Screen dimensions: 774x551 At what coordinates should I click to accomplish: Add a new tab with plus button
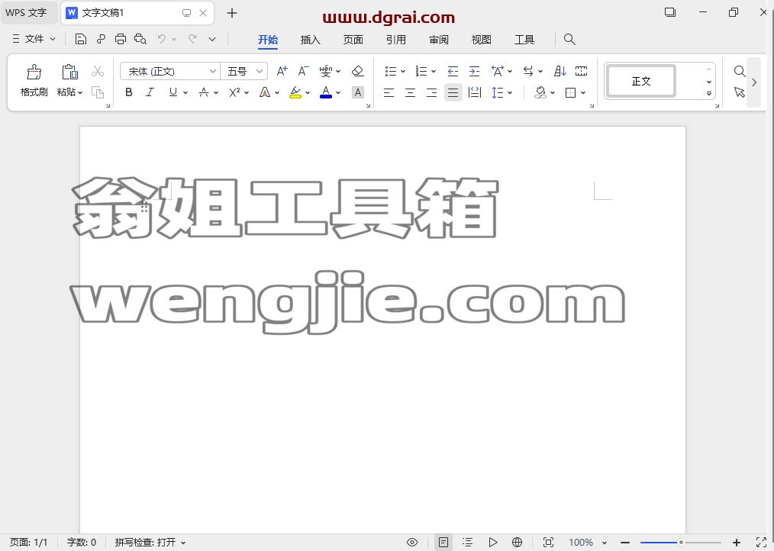232,13
